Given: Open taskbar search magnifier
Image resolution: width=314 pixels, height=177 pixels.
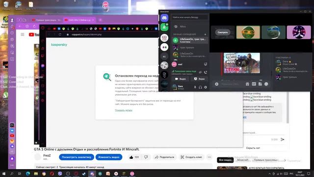Looking at the screenshot, I should click(x=12, y=174).
